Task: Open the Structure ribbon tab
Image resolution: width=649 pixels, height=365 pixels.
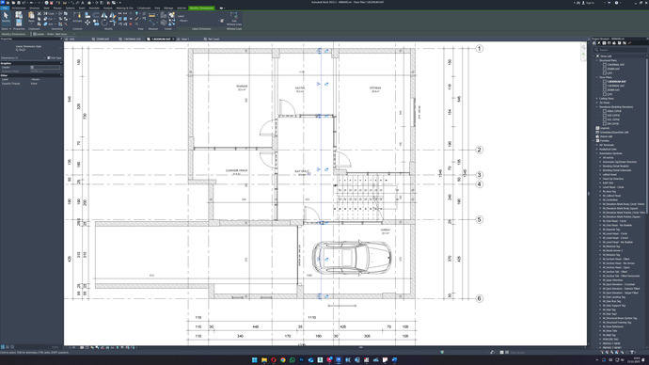Action: (x=35, y=8)
